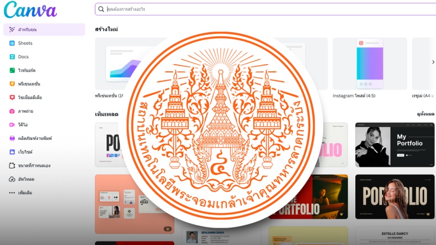Click the search magnifier icon
This screenshot has width=436, height=245.
pos(101,9)
